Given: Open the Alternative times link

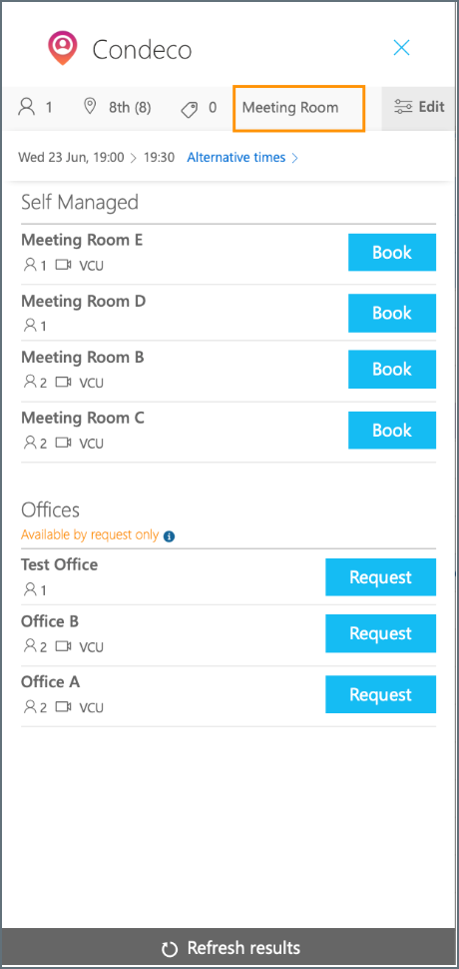Looking at the screenshot, I should point(236,158).
